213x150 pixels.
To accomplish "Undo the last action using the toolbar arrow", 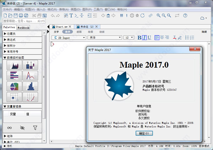I will pyautogui.click(x=53, y=16).
